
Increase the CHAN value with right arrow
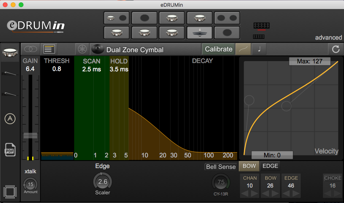pyautogui.click(x=255, y=193)
